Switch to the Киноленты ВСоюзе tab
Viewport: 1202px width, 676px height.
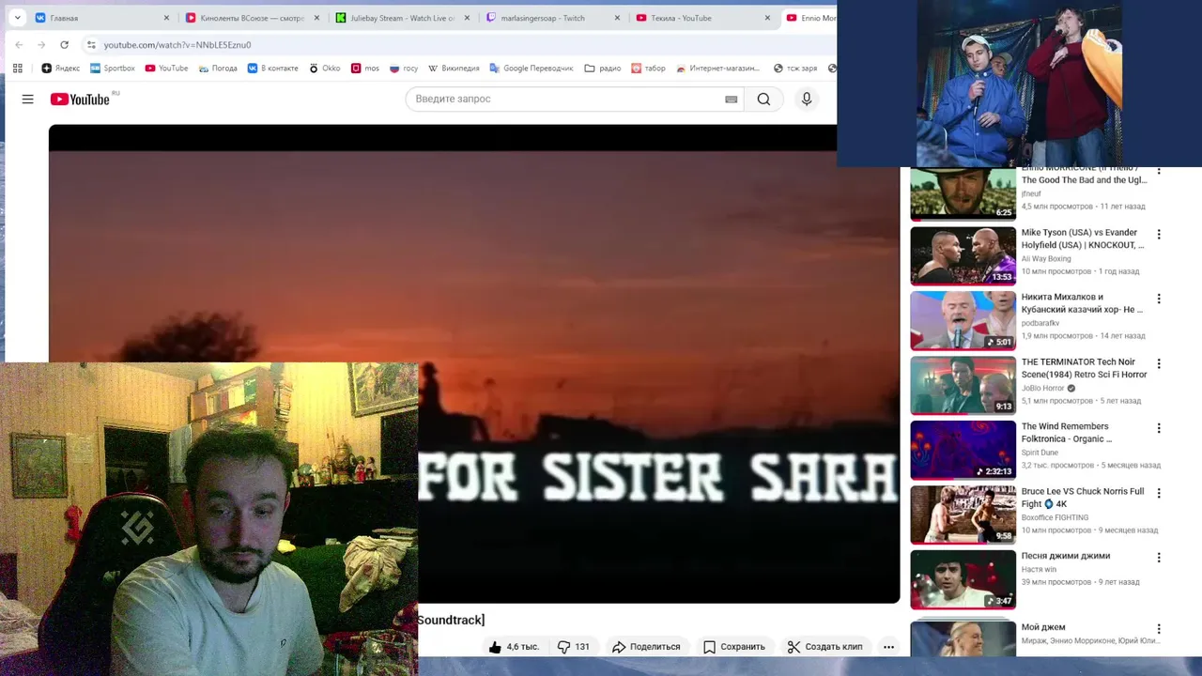point(252,18)
